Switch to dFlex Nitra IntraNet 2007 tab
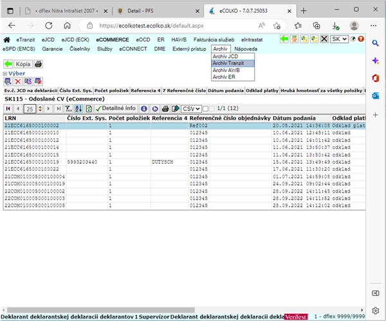386x321 pixels. [x=67, y=11]
